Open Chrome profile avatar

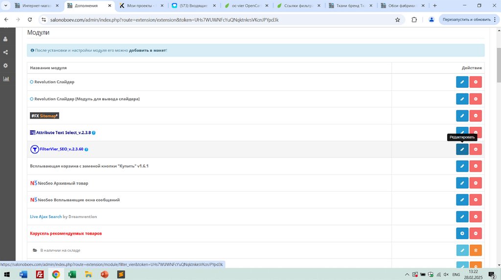pos(432,20)
